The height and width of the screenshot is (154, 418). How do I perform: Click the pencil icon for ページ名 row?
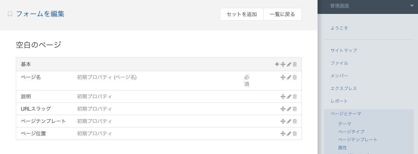point(289,77)
